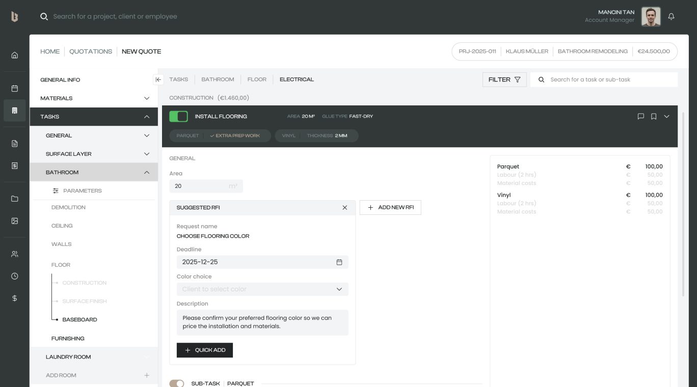Open the folder icon in sidebar

tap(14, 199)
